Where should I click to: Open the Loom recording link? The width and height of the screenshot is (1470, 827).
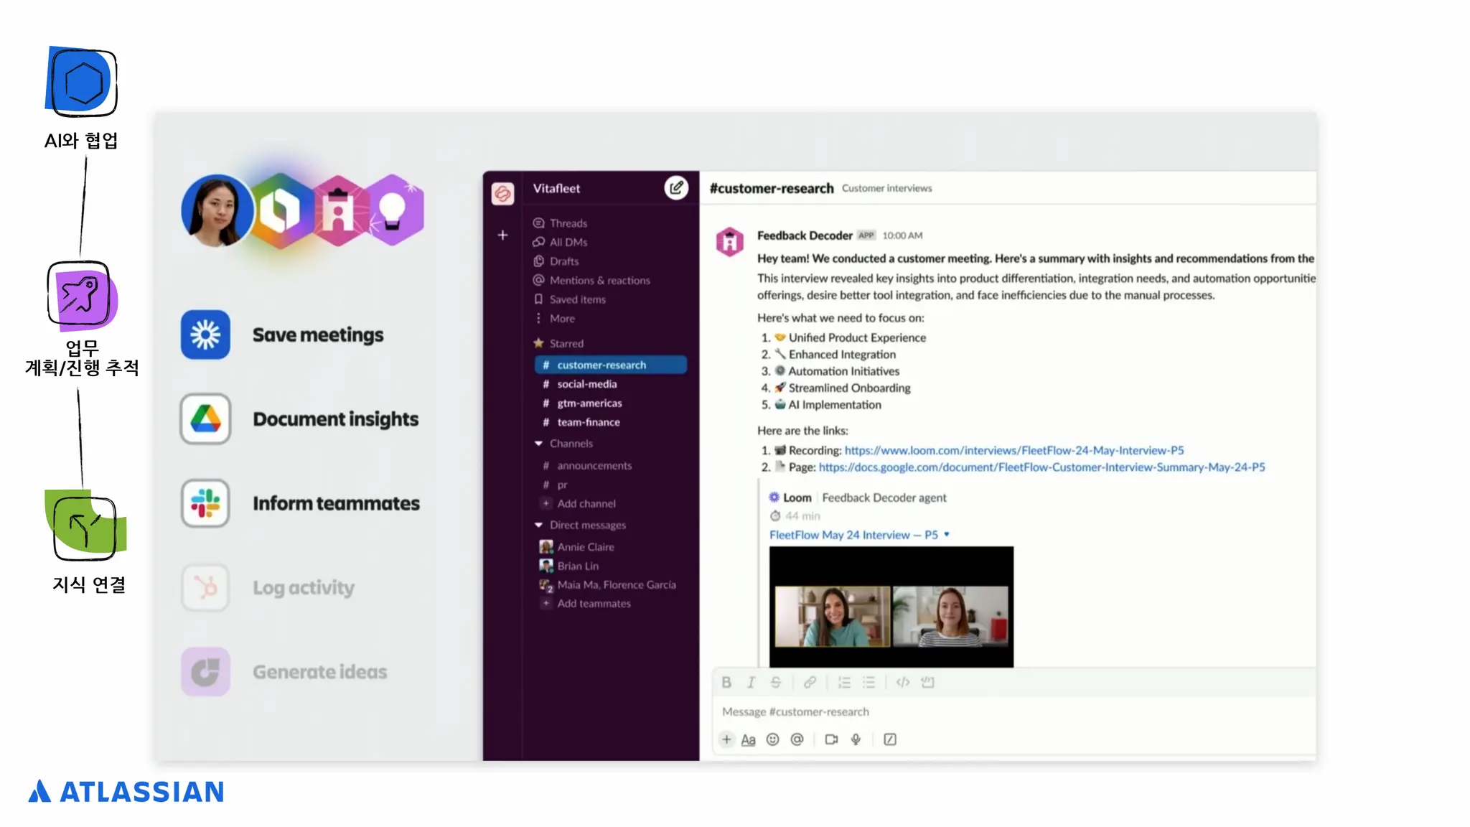1013,450
